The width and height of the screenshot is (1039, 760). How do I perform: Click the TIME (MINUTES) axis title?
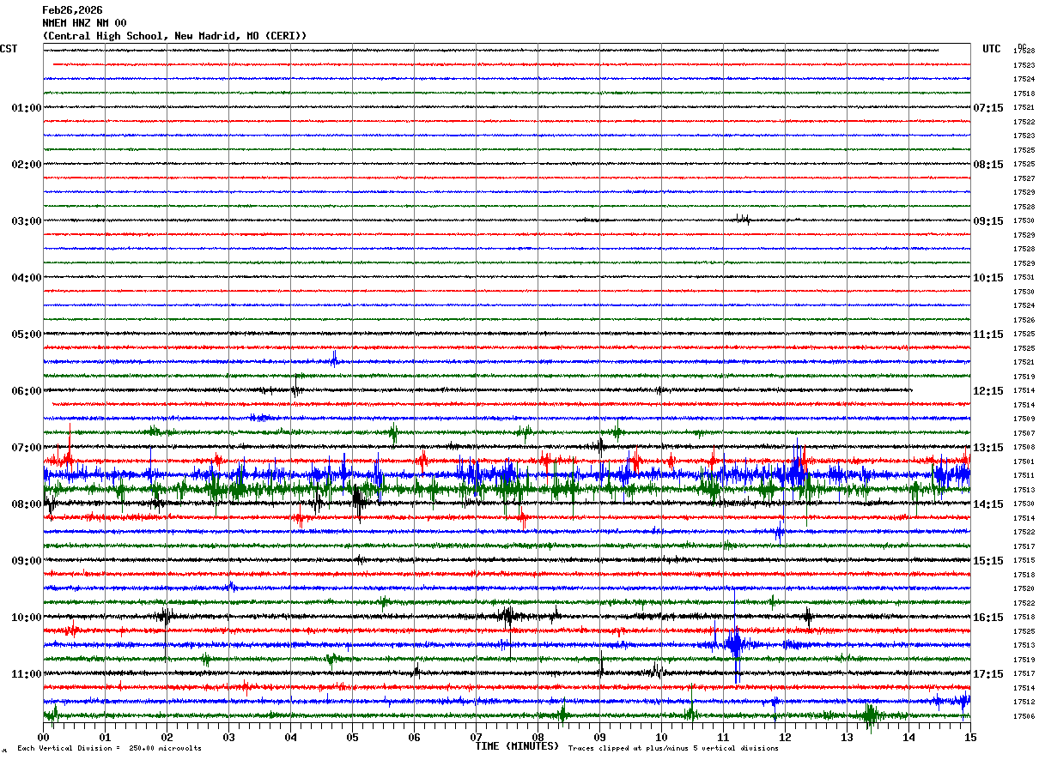[x=517, y=746]
